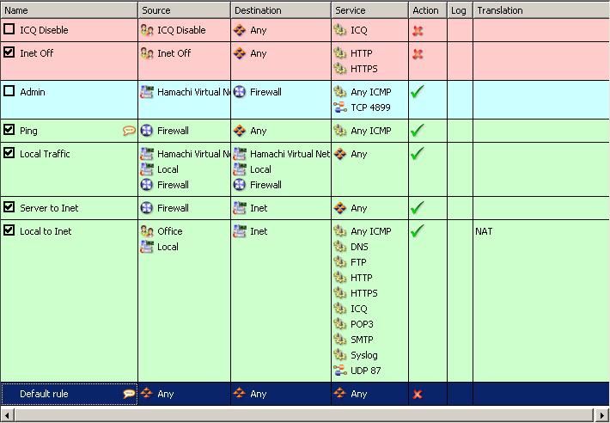Click the Firewall source icon in Ping row
The image size is (610, 423).
[147, 131]
